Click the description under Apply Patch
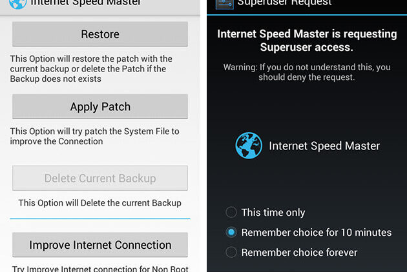 coord(94,136)
